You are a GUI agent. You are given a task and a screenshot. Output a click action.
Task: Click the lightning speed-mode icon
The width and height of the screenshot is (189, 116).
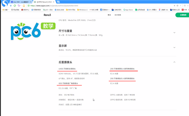point(175,6)
